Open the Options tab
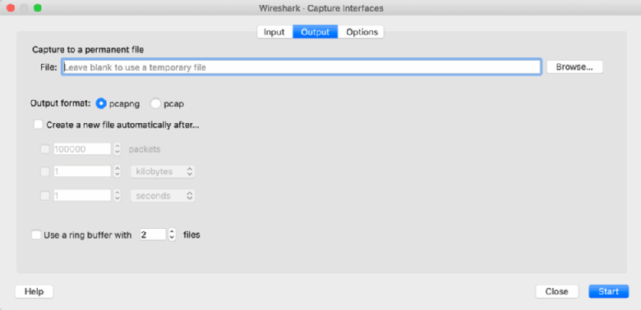This screenshot has width=641, height=310. (x=362, y=32)
